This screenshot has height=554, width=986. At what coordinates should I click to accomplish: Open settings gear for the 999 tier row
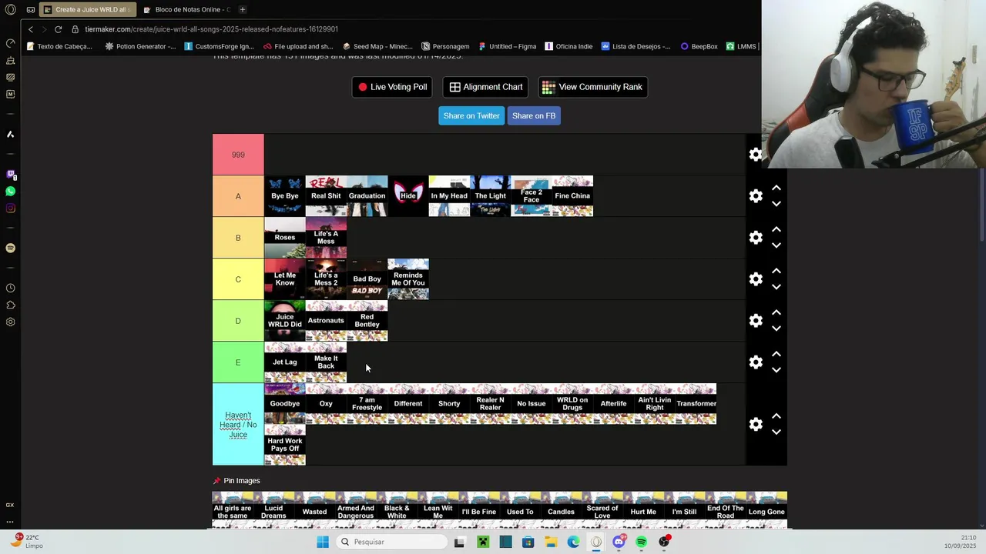756,155
